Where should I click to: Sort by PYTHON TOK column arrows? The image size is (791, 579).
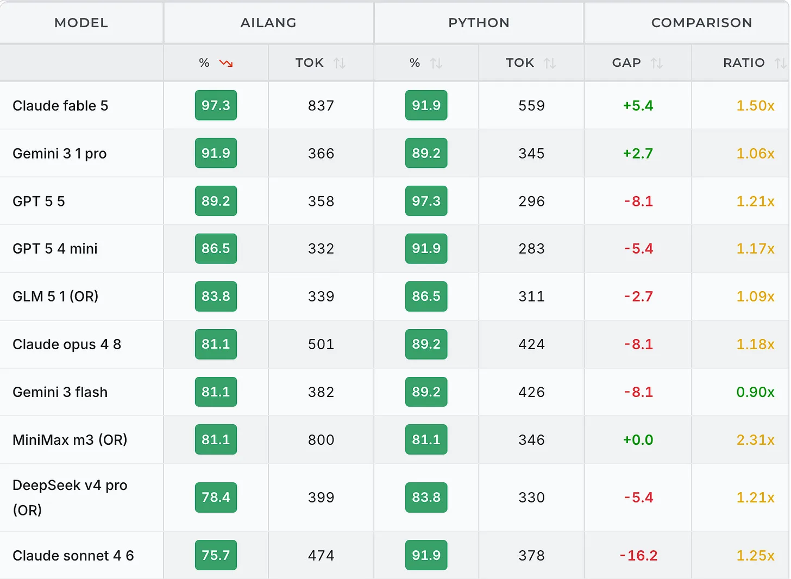tap(550, 63)
